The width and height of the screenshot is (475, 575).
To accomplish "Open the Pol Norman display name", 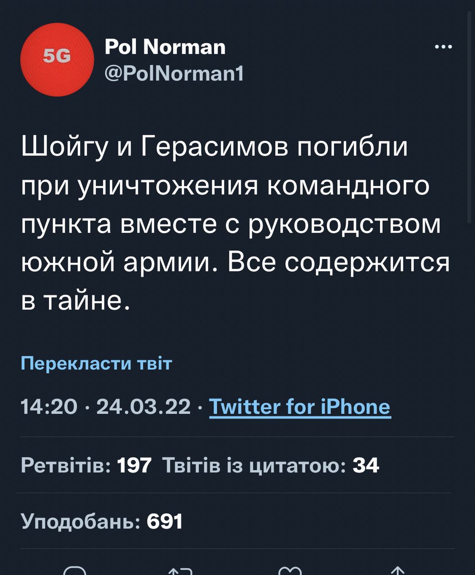I will click(165, 47).
